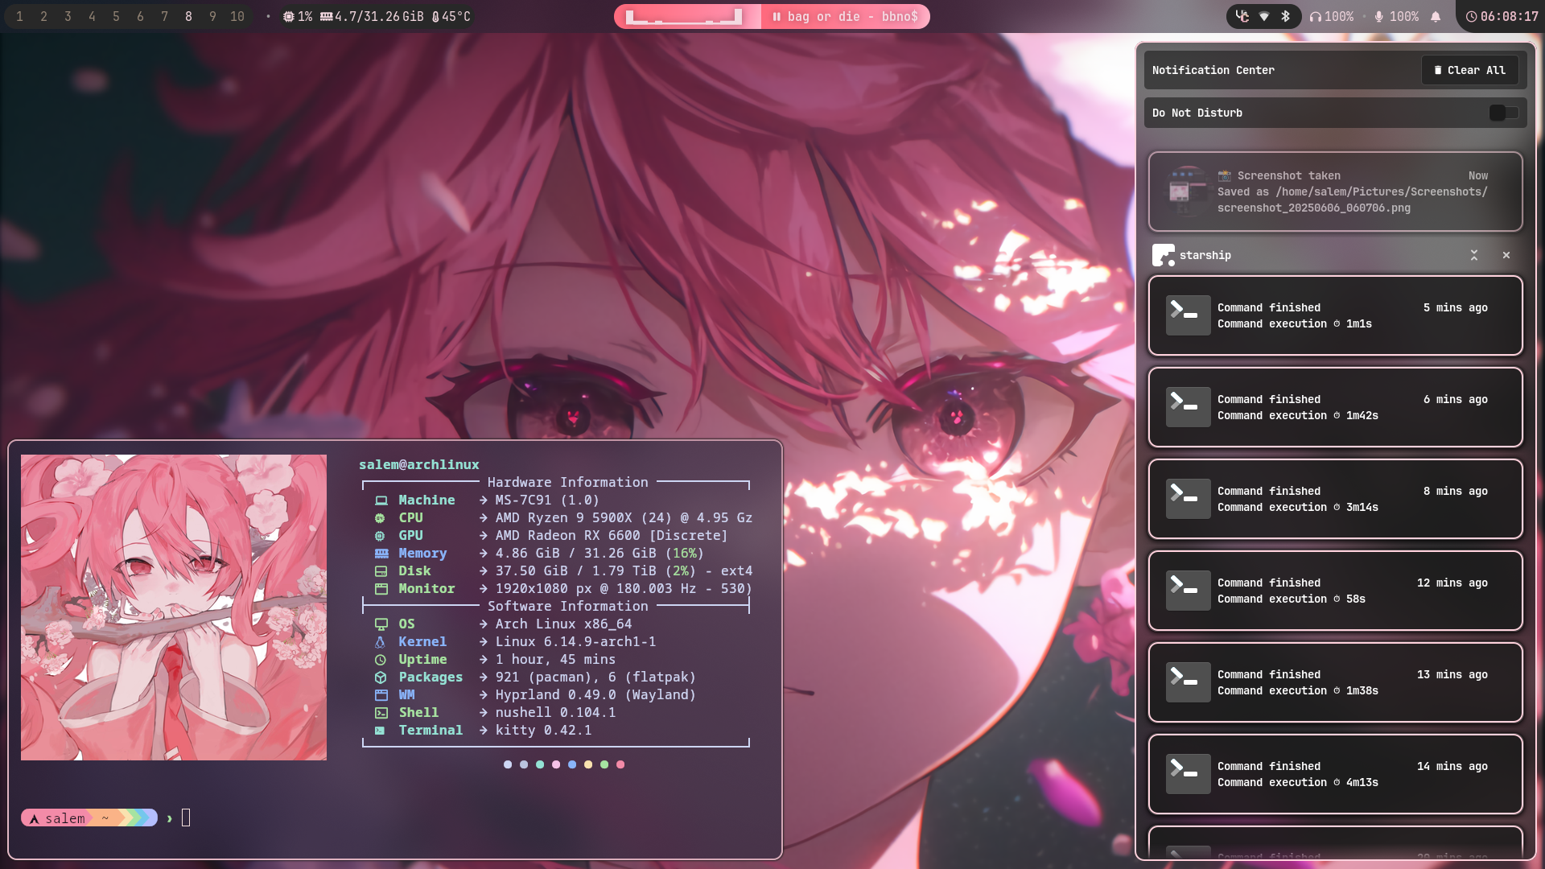This screenshot has height=869, width=1545.
Task: Click the notification bell icon
Action: click(1436, 16)
